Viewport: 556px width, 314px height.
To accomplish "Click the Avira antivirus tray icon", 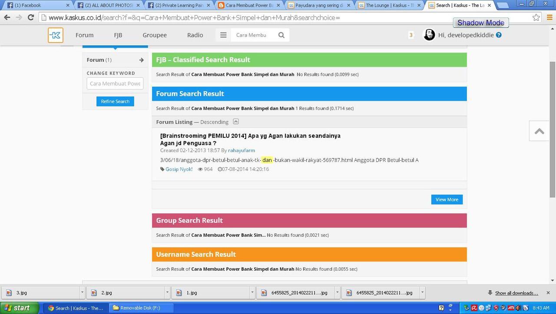I will click(x=474, y=308).
